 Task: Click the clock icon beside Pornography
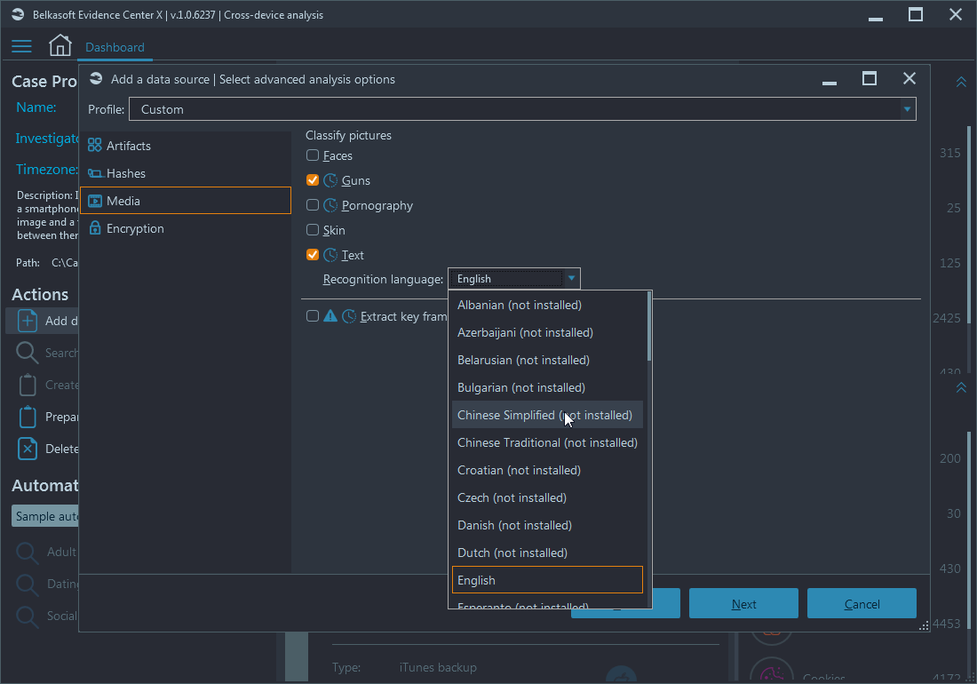point(330,205)
